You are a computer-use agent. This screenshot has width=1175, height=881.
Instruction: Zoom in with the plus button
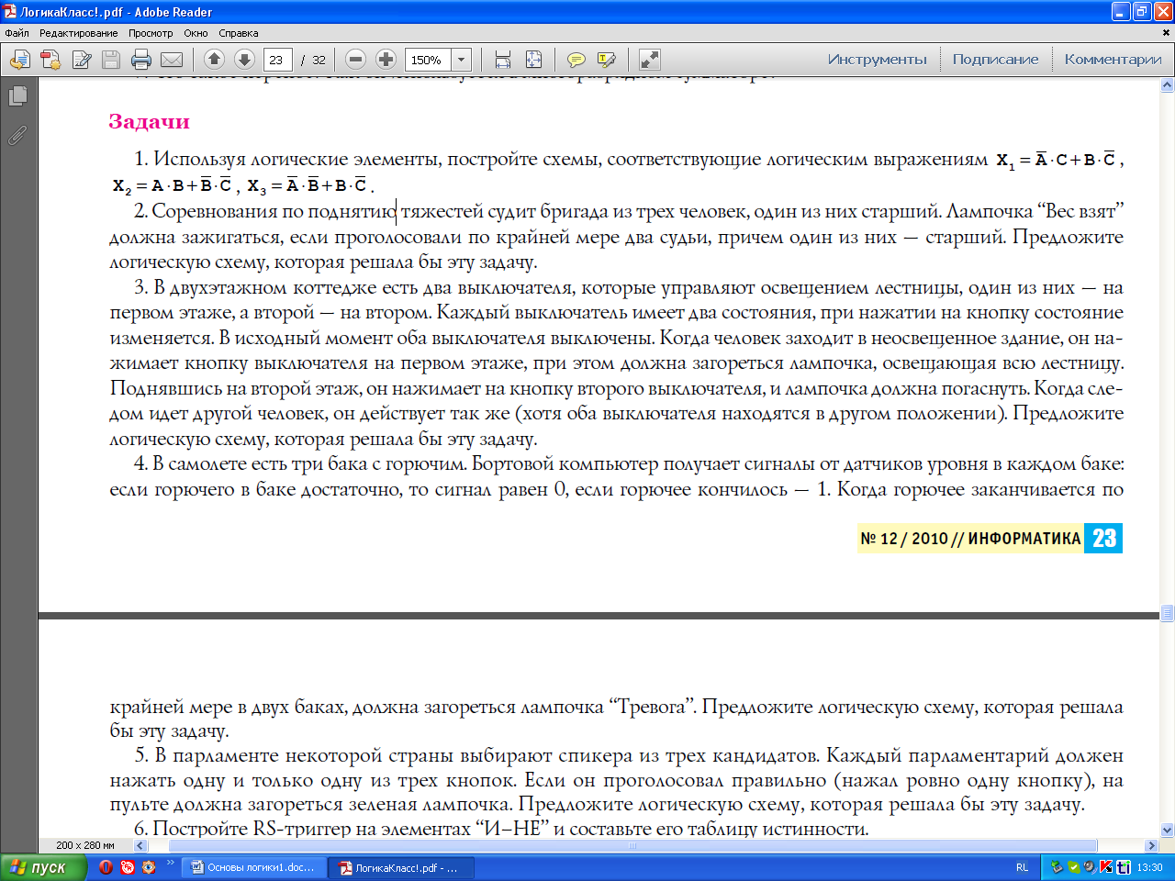coord(386,60)
